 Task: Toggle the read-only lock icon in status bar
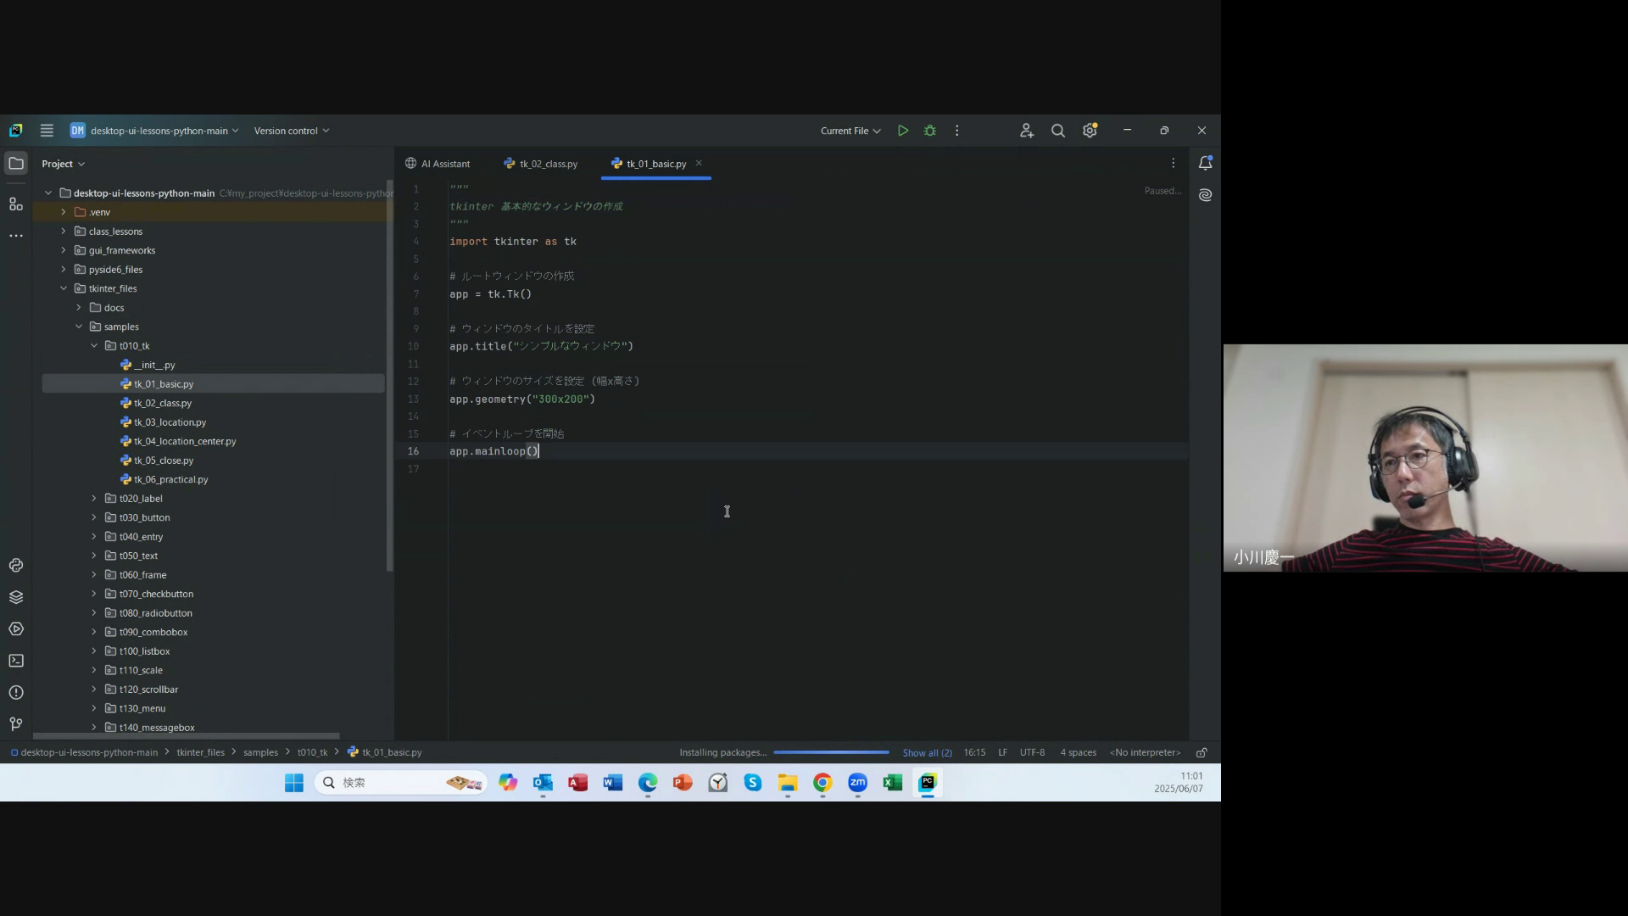[x=1201, y=752]
